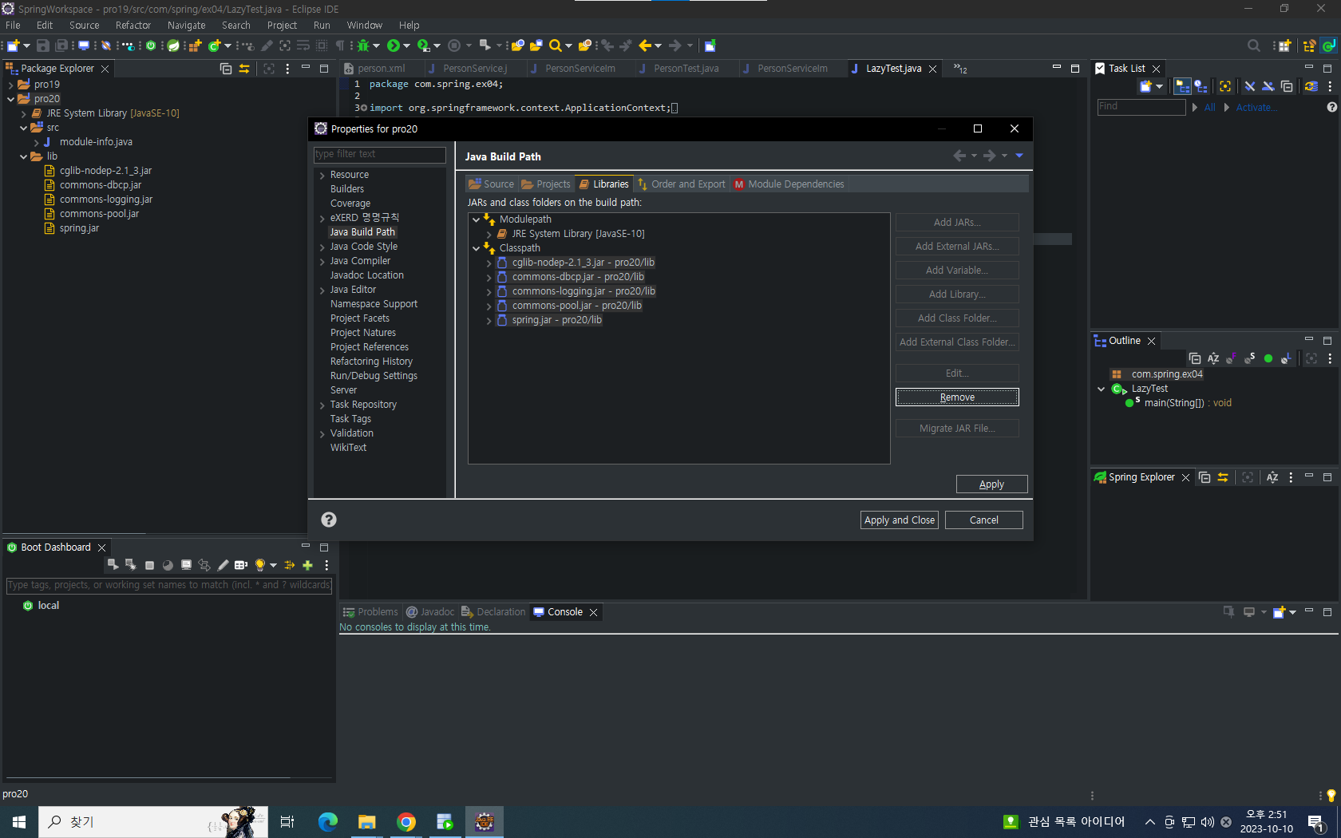Open Package Explorer view menu dots
Image resolution: width=1341 pixels, height=838 pixels.
click(287, 69)
